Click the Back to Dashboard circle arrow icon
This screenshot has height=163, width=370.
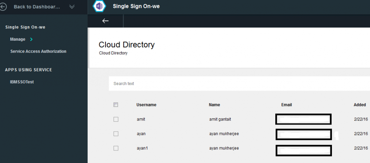(4, 7)
